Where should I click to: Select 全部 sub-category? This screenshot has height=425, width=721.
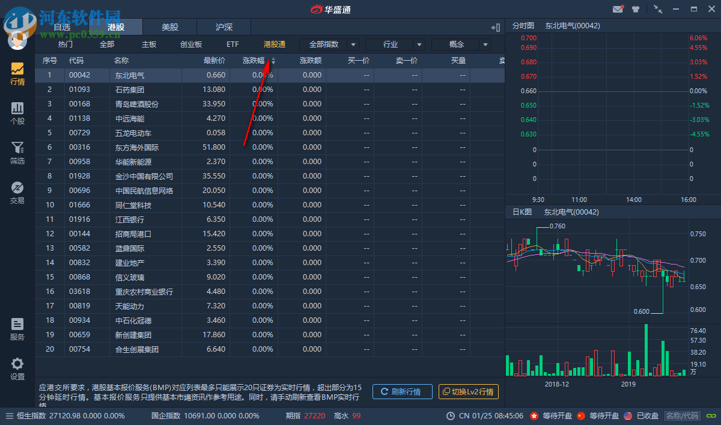pos(107,44)
